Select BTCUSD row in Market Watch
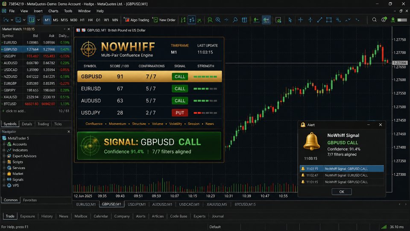 (36, 104)
